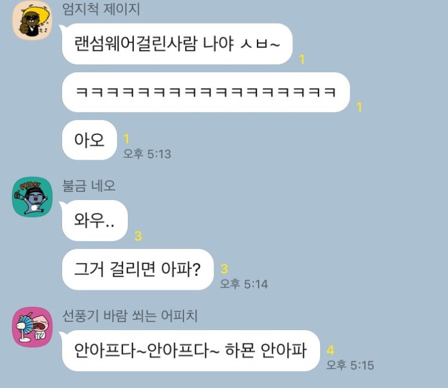Image resolution: width=448 pixels, height=388 pixels.
Task: Select the 안아프다~안아프다~ 하몬 안아파 message
Action: (190, 351)
